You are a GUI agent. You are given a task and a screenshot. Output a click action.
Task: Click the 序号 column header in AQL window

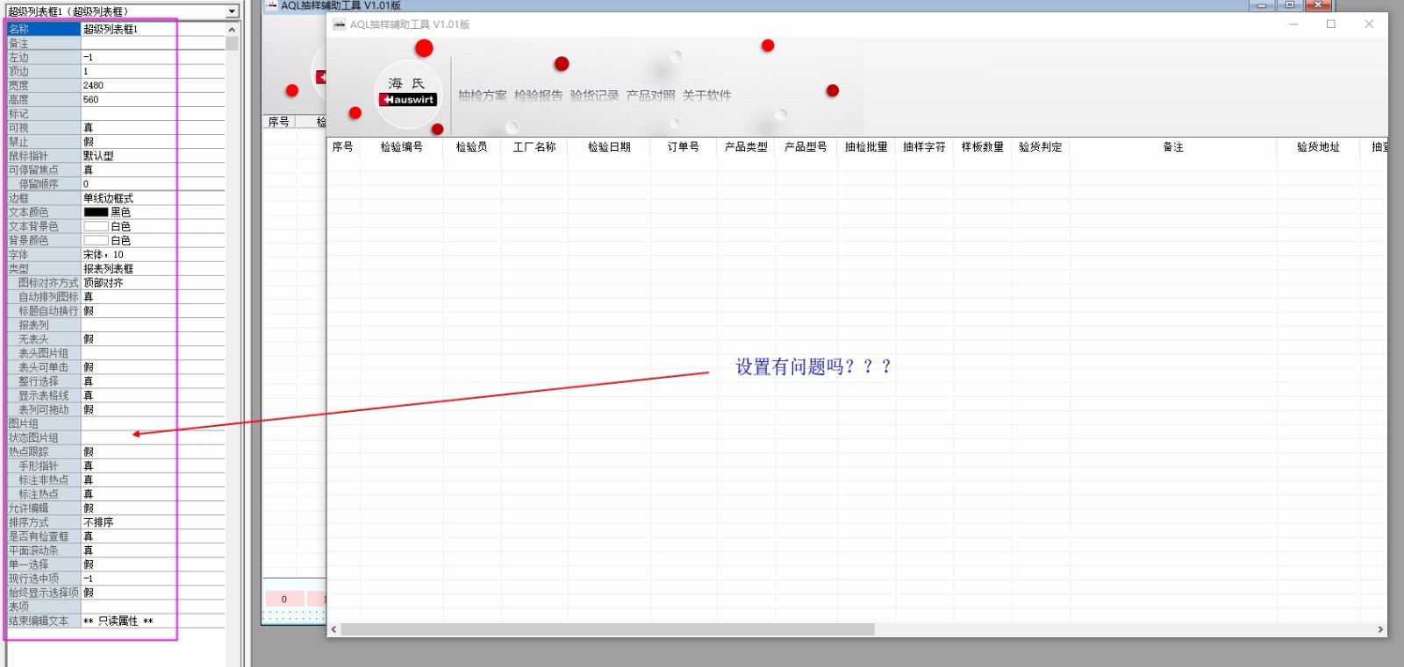tap(343, 147)
